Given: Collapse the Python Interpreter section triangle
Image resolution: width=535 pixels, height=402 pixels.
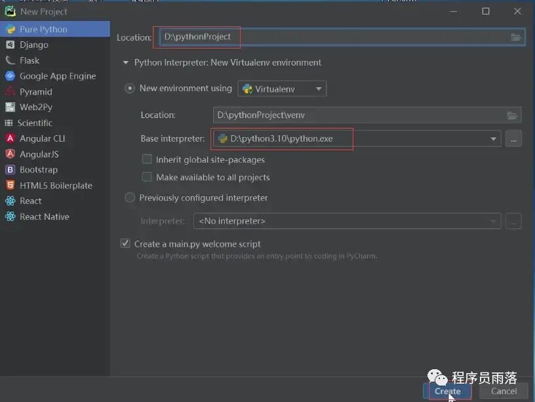Looking at the screenshot, I should coord(126,62).
